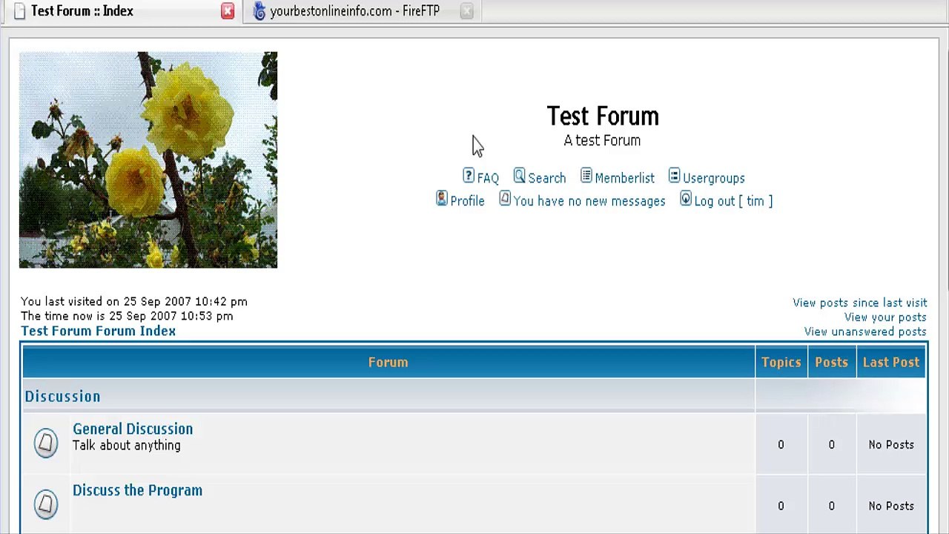
Task: Close the Test Forum :: Index tab
Action: pyautogui.click(x=228, y=11)
